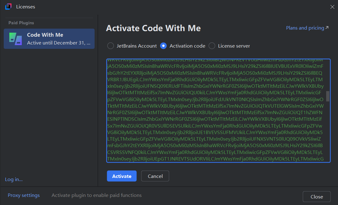Viewport: 338px width, 205px height.
Task: Select the Code With Me plugin name
Action: coord(45,35)
